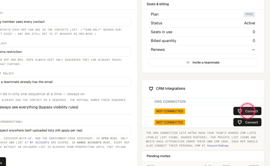
Task: Toggle 'always see everything (bypass visibility rules)'
Action: coord(39,107)
